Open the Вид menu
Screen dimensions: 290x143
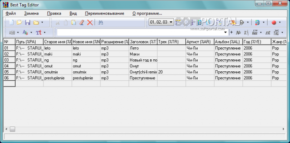pos(73,13)
